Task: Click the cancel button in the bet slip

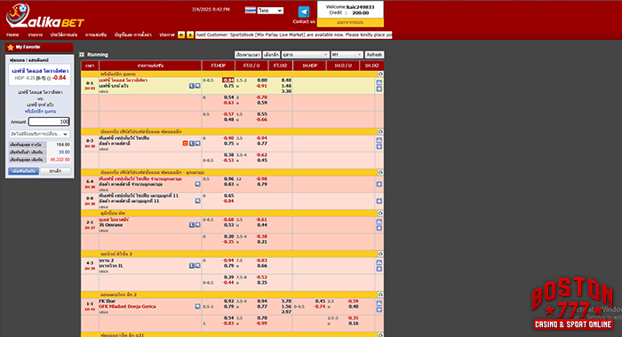Action: (55, 171)
